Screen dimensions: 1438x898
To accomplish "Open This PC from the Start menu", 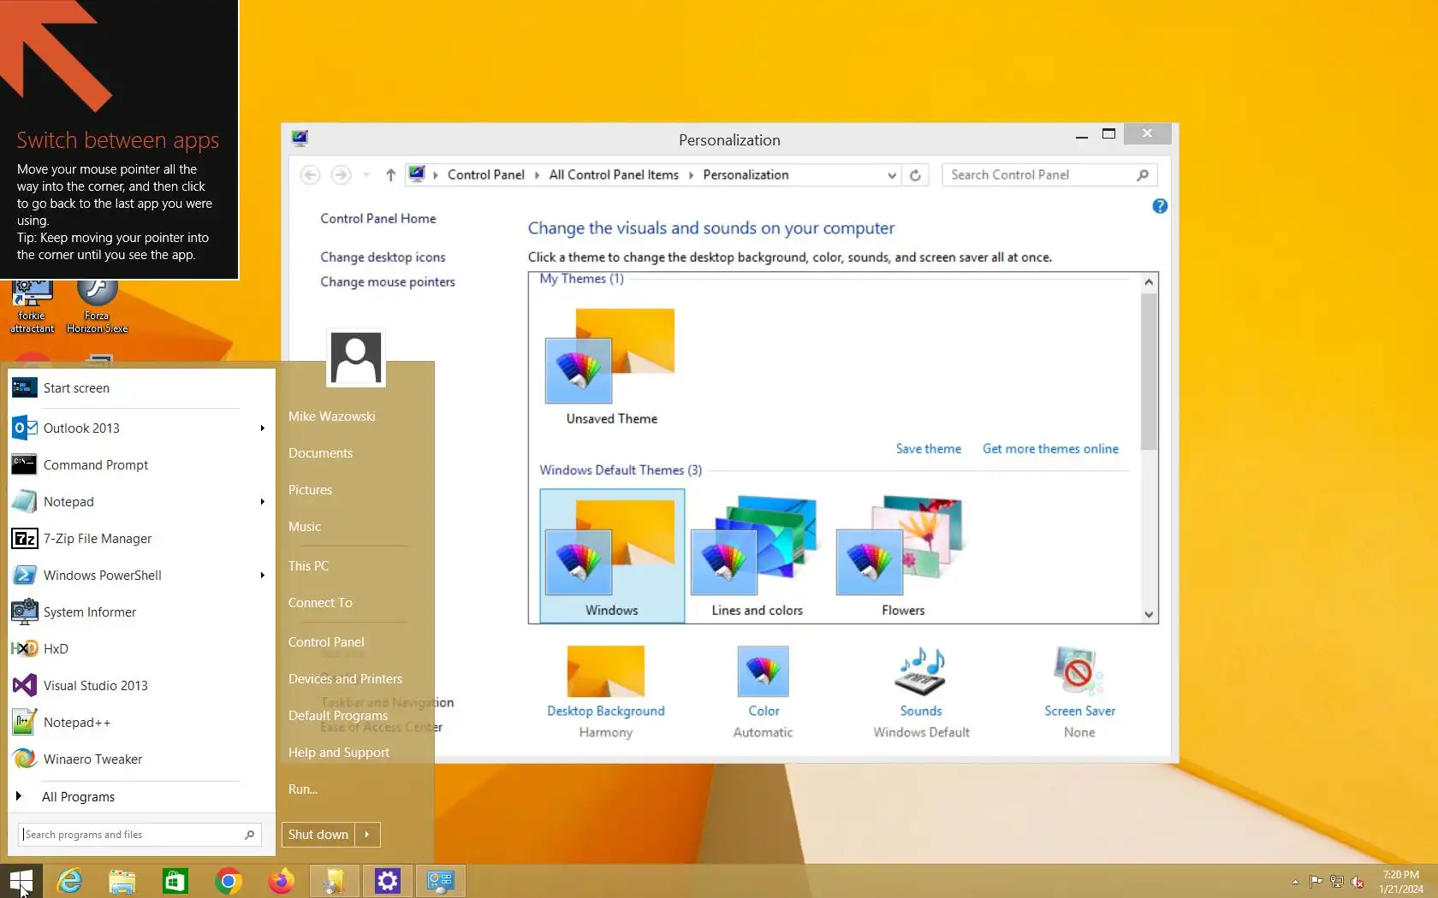I will (308, 566).
